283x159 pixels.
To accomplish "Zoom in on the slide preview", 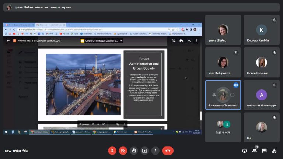I will coord(124,124).
